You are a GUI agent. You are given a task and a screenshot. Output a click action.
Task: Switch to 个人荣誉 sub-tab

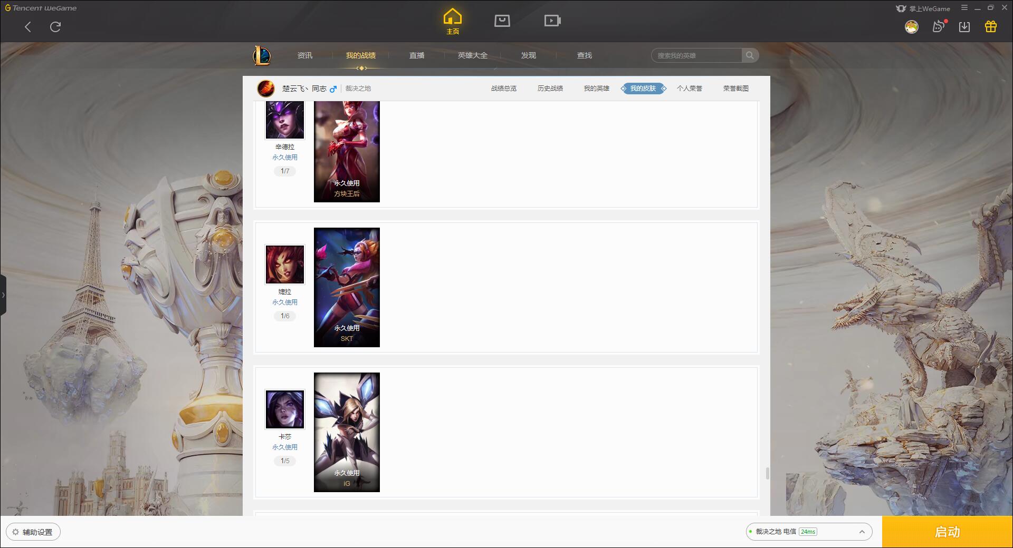[690, 89]
